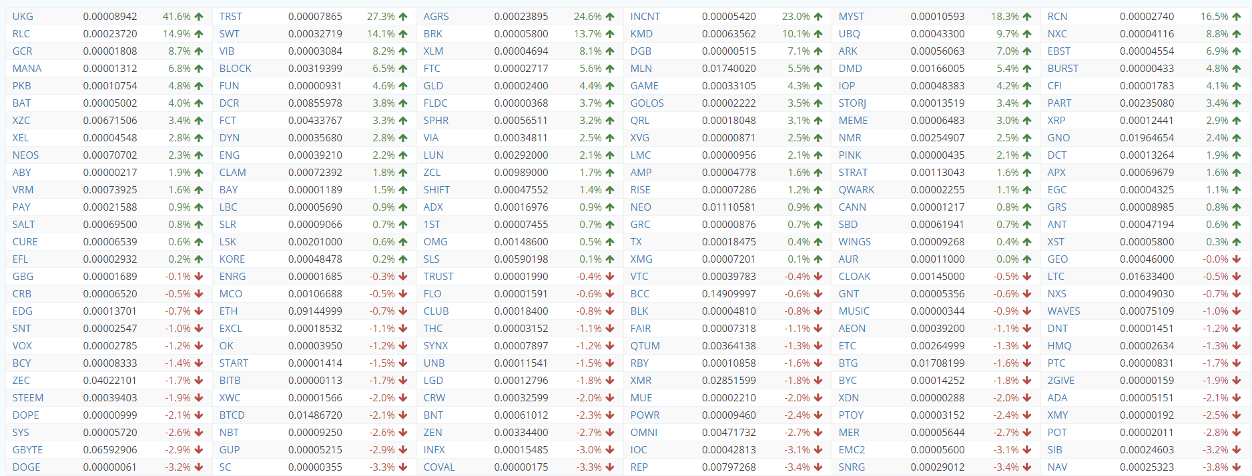
Task: Click the up arrow in the TRST row
Action: [402, 17]
